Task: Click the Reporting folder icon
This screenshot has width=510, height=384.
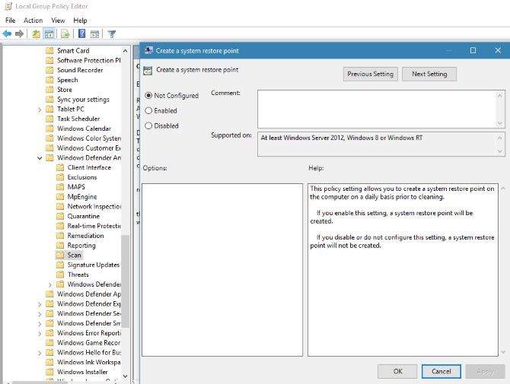Action: coord(60,246)
